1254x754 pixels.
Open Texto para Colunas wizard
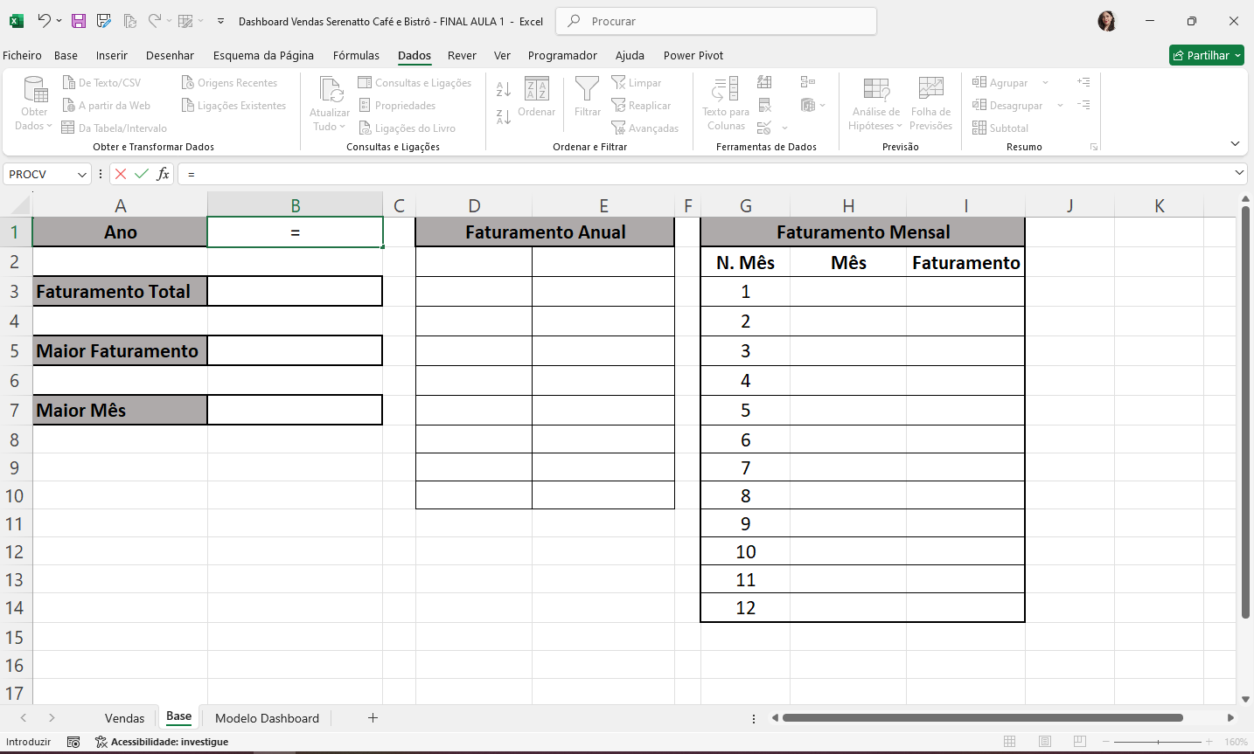726,103
